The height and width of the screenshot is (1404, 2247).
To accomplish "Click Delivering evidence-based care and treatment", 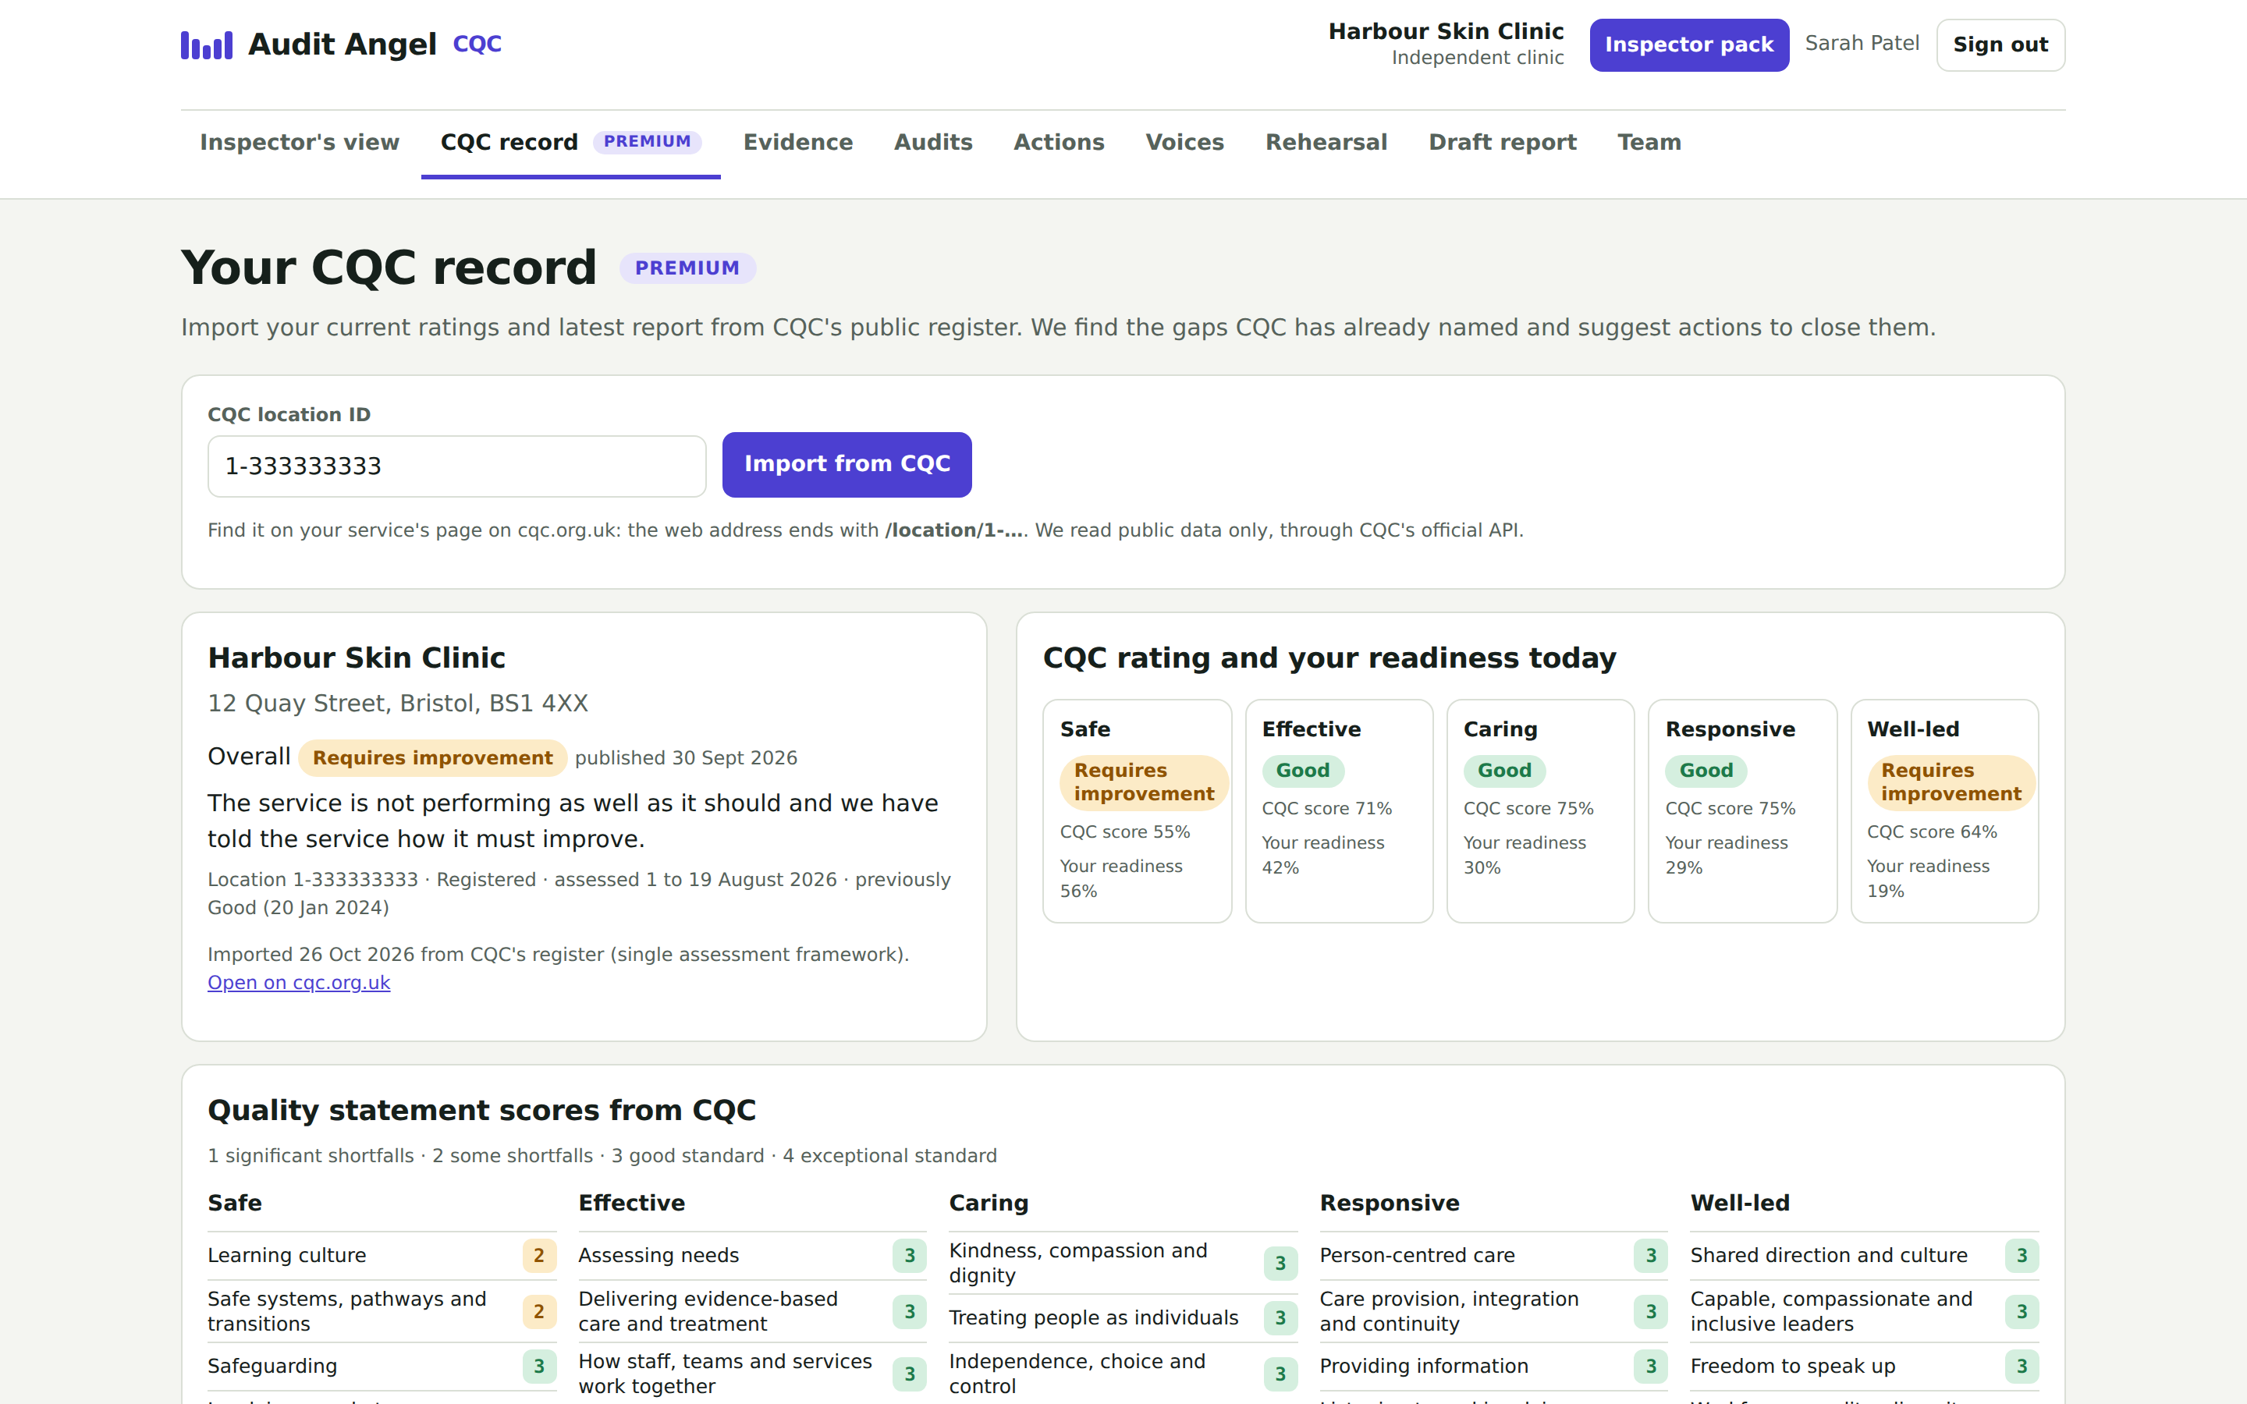I will [x=752, y=1311].
